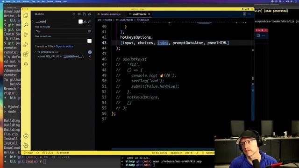The height and width of the screenshot is (168, 299).
Task: Open the hooks breadcrumb dropdown
Action: [x=108, y=20]
